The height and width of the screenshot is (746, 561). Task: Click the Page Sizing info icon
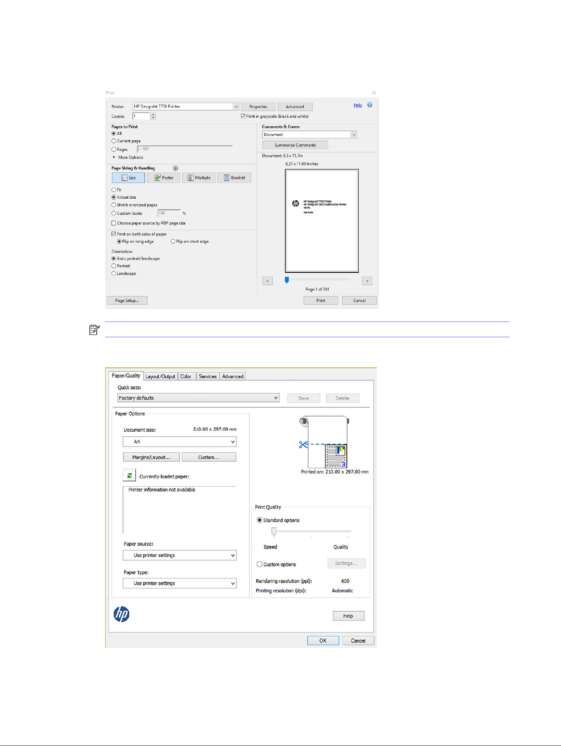(x=176, y=168)
